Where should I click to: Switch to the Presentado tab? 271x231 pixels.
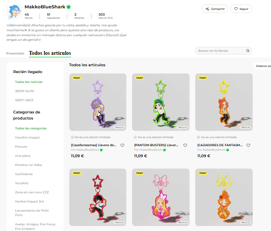[x=15, y=53]
